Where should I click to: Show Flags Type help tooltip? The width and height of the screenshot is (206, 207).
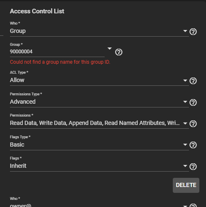[193, 145]
